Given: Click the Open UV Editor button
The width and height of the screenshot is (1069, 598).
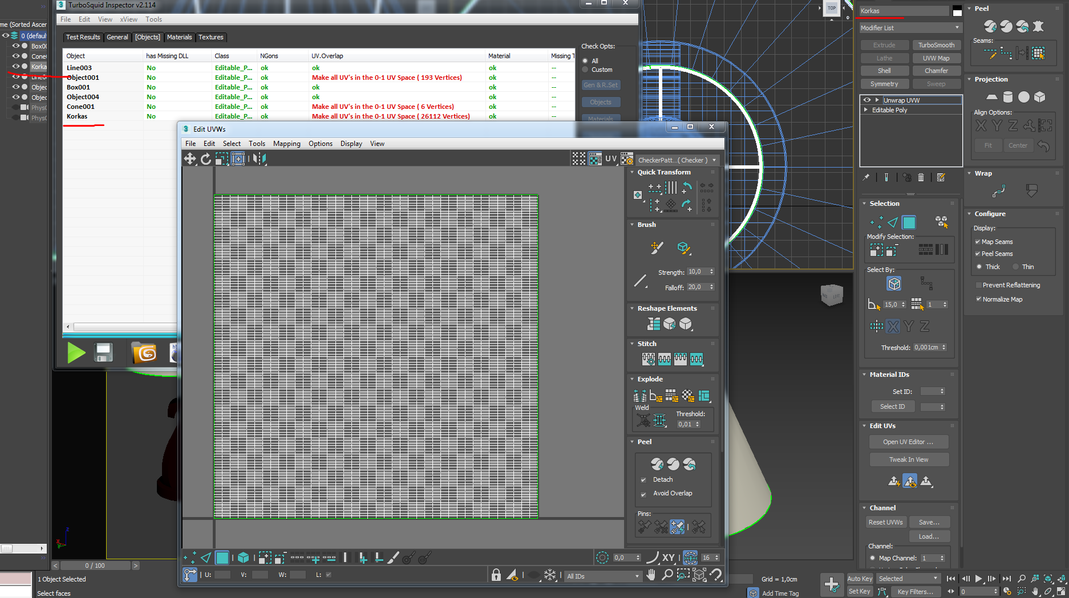Looking at the screenshot, I should pyautogui.click(x=908, y=442).
